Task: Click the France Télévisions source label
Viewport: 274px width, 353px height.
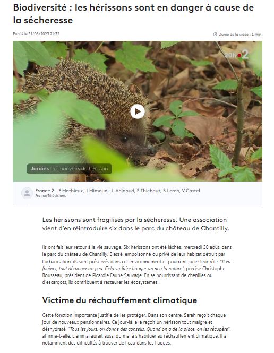Action: 50,196
